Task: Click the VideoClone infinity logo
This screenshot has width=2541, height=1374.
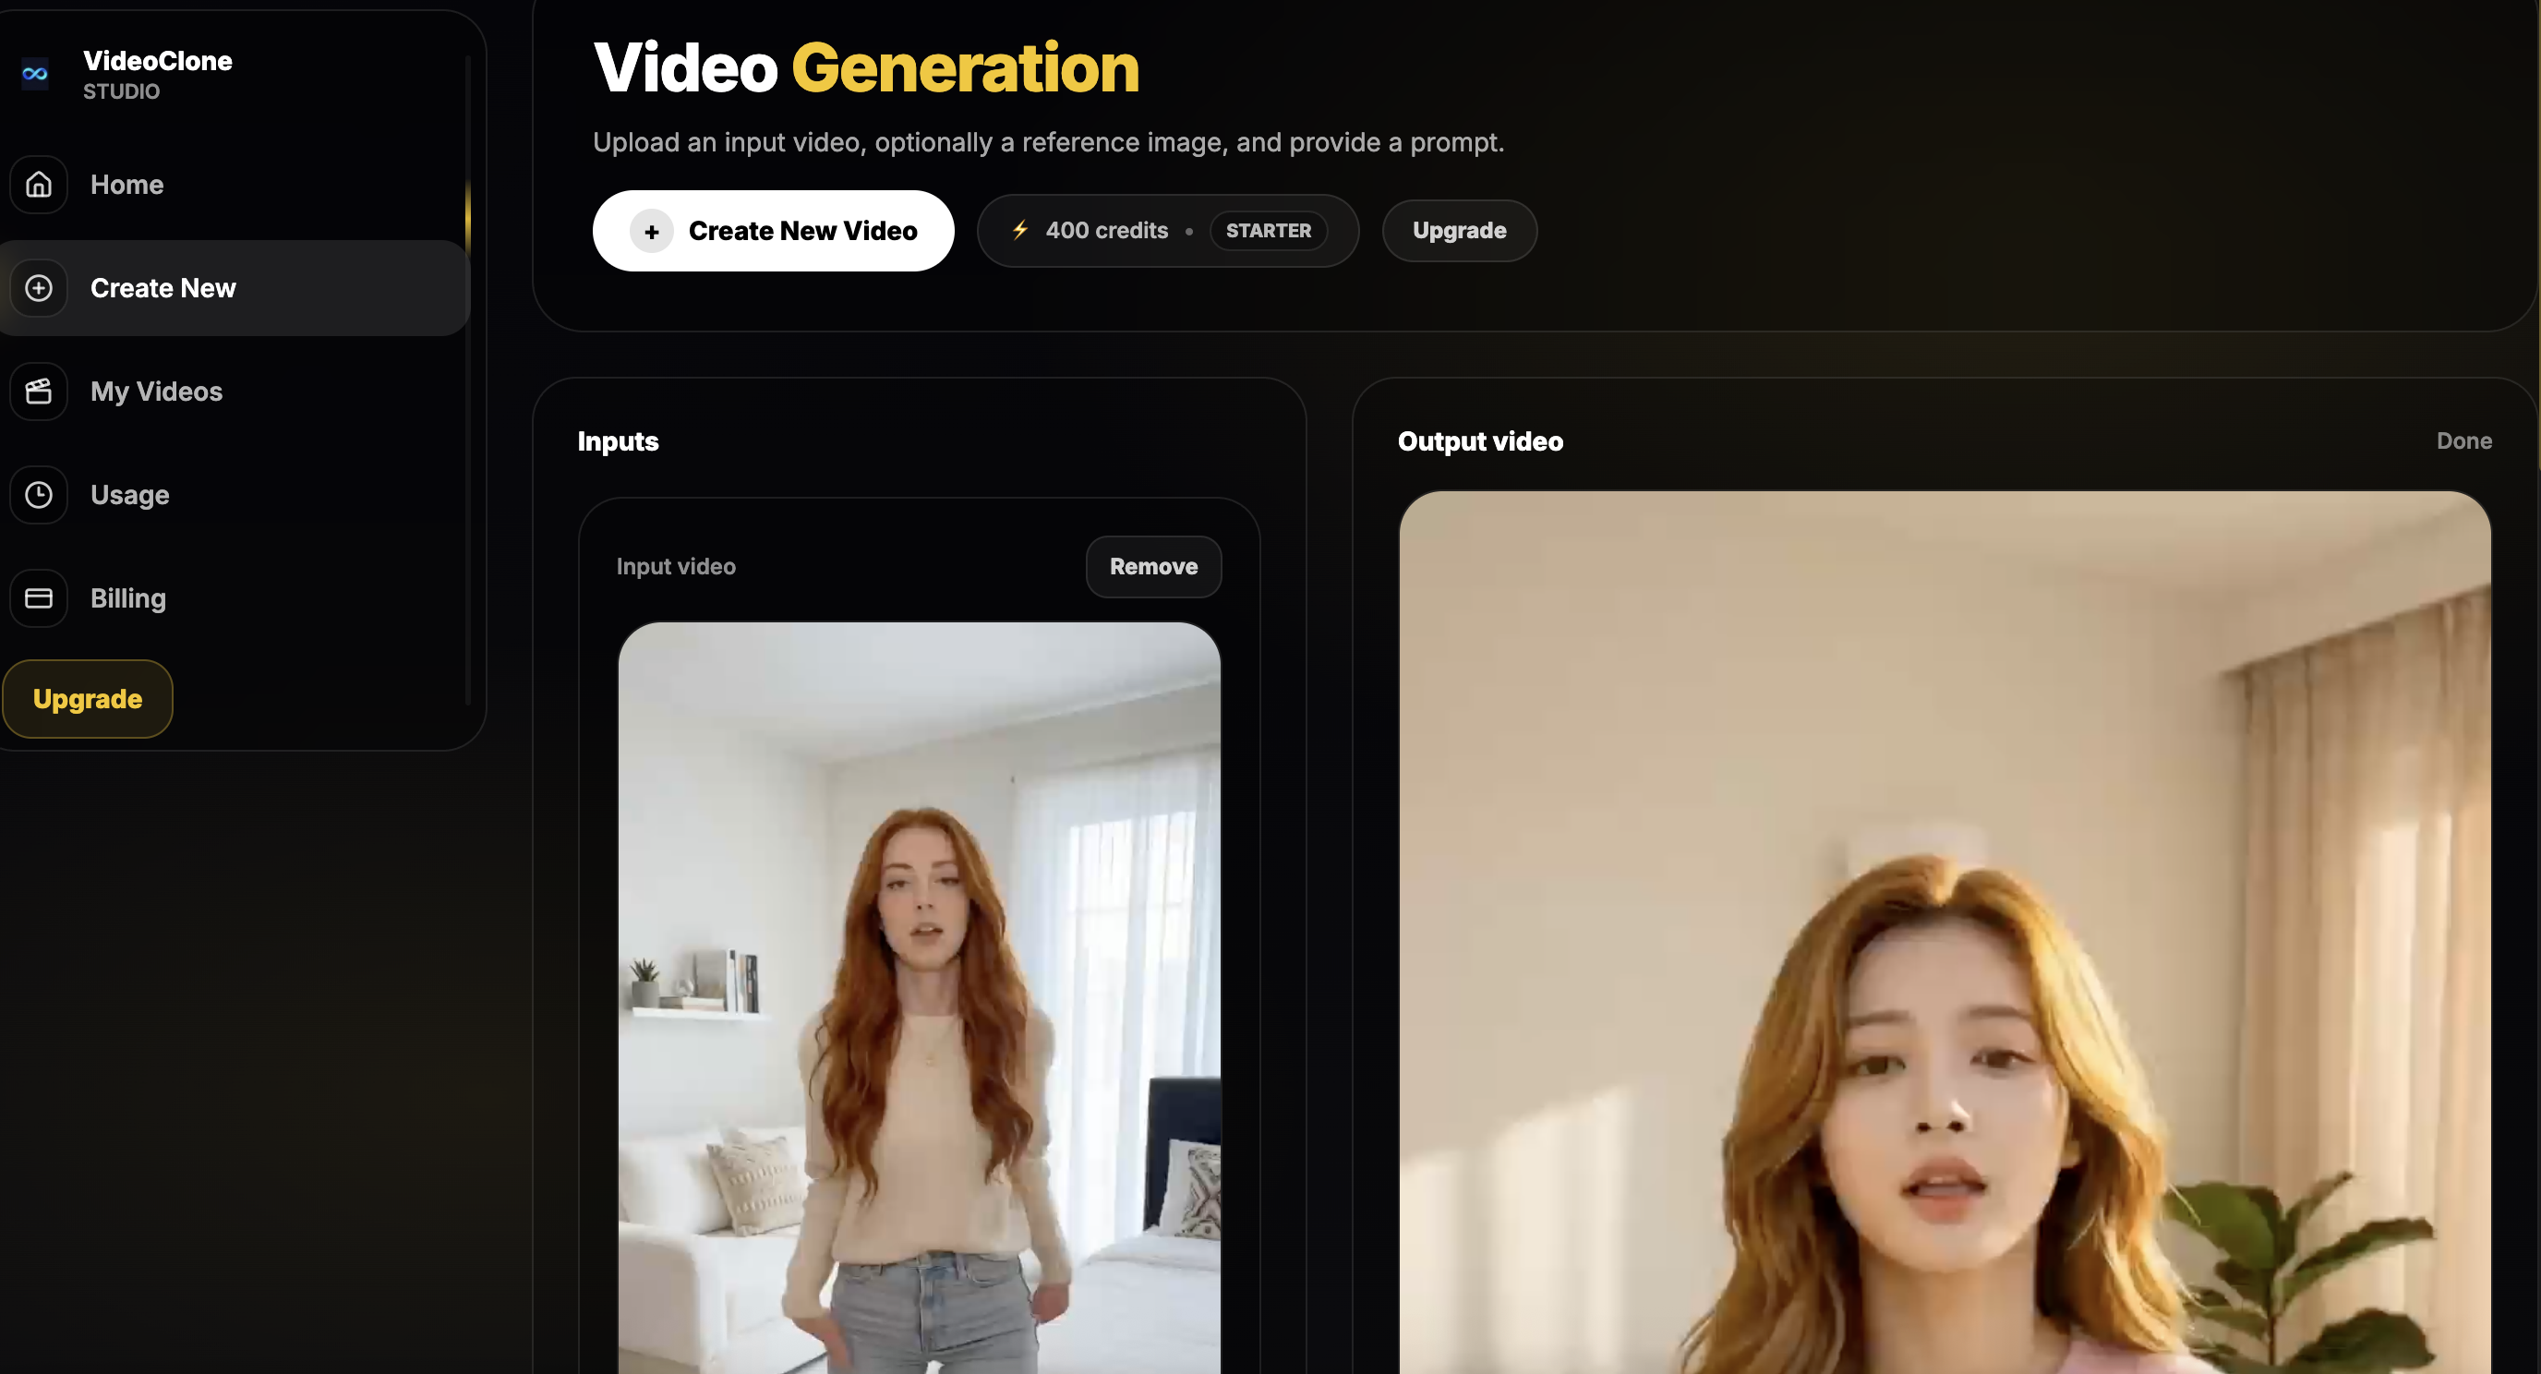Action: click(35, 73)
